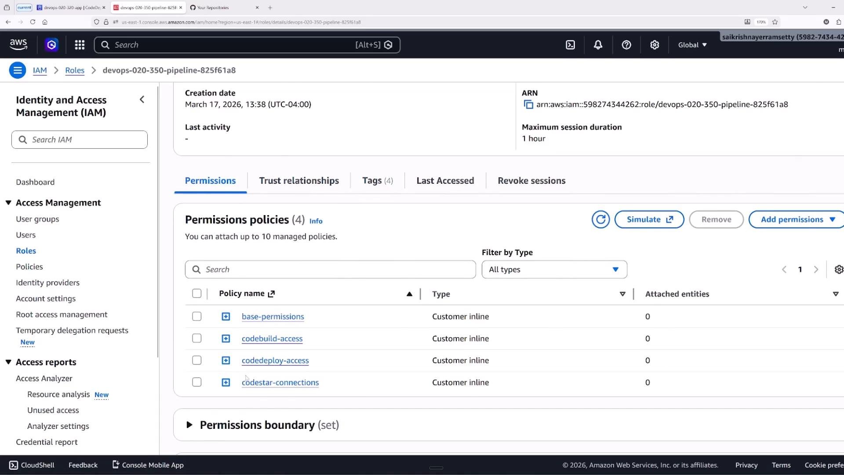Open the Amazon Q assistant icon

(x=51, y=45)
